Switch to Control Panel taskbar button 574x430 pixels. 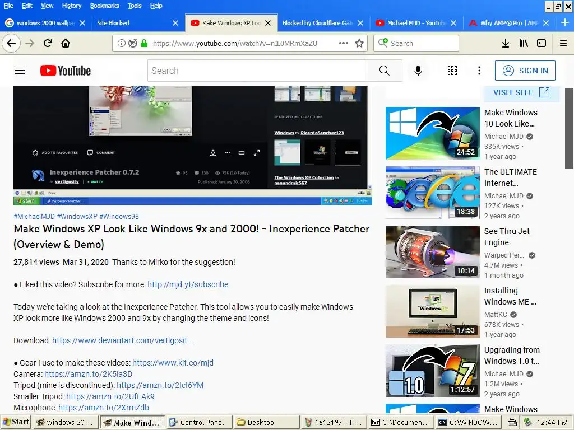click(199, 422)
